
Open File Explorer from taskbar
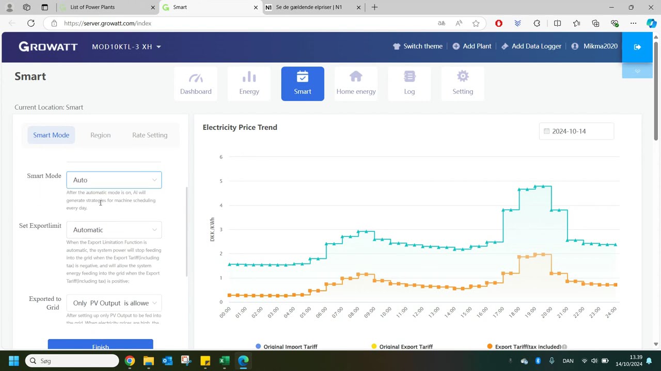tap(149, 361)
